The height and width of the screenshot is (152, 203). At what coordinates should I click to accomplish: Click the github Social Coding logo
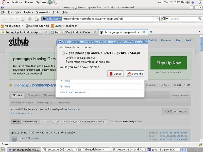click(x=19, y=42)
